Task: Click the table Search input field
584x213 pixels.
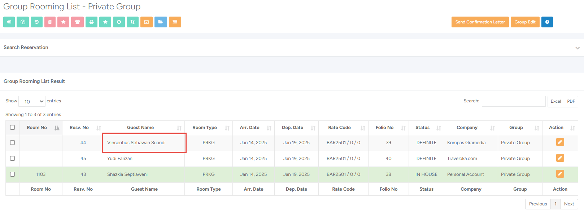Action: coord(513,101)
